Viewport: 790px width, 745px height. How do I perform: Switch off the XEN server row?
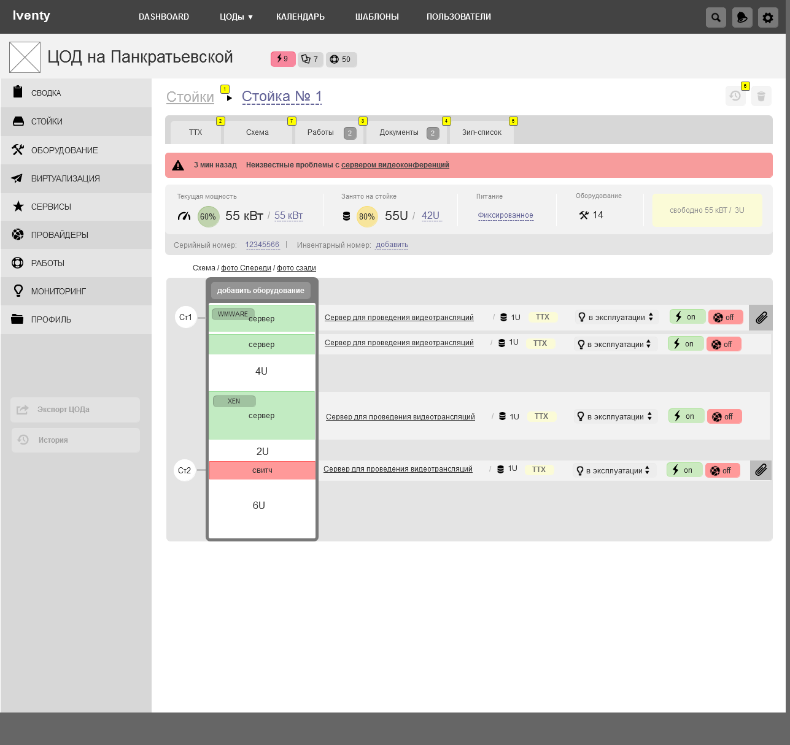pos(724,416)
